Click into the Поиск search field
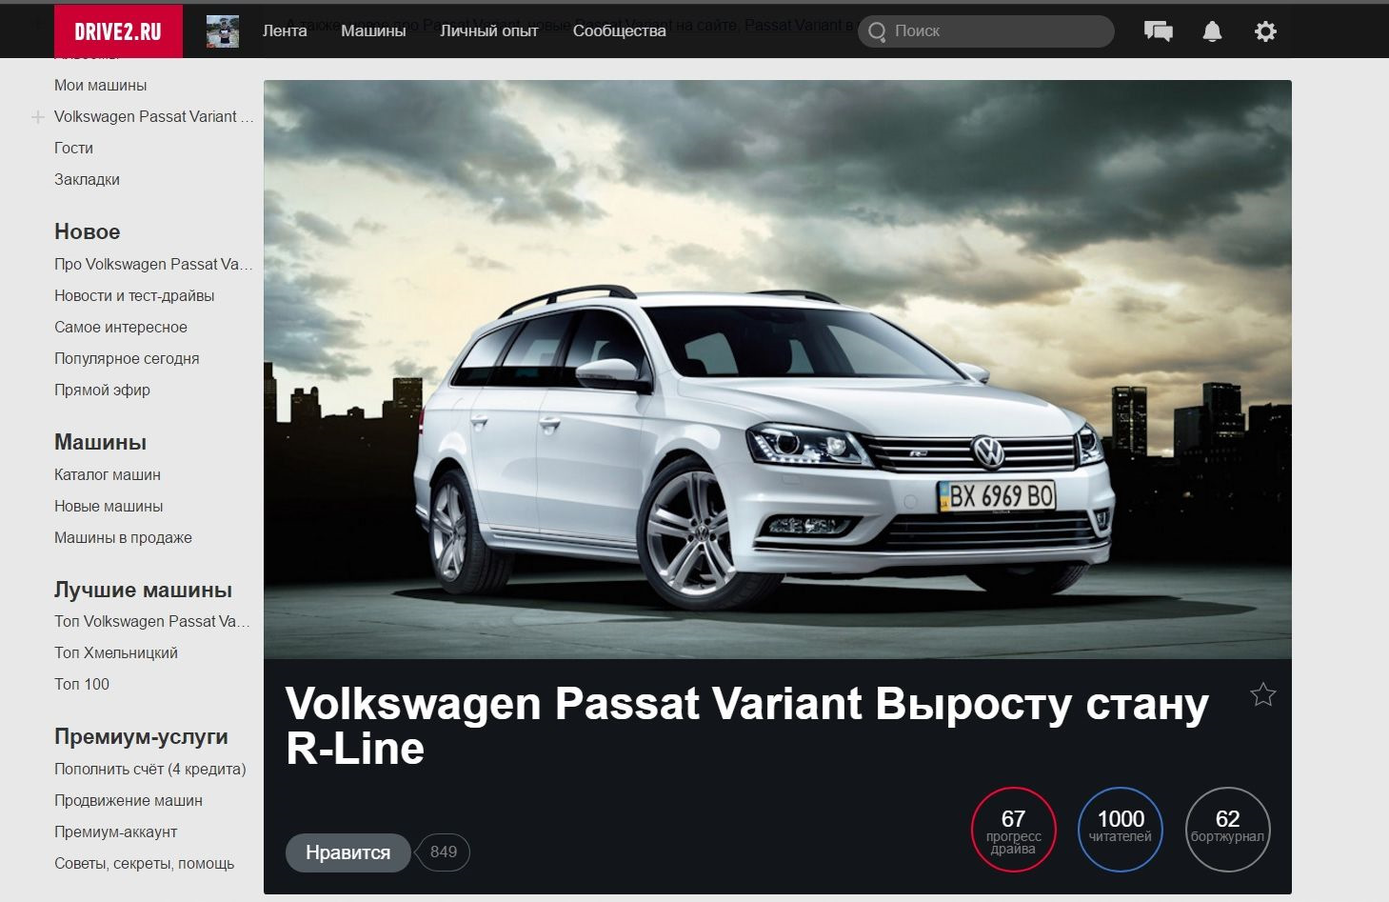 pyautogui.click(x=986, y=31)
